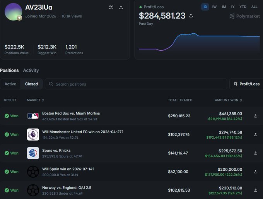The height and width of the screenshot is (199, 263).
Task: Sort by MARKET column header
Action: click(x=36, y=100)
